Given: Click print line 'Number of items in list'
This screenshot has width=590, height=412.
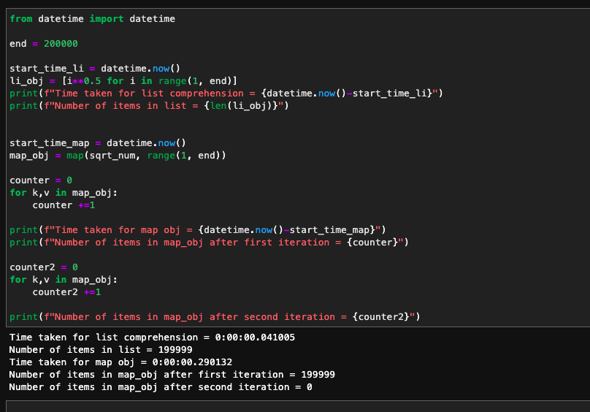Looking at the screenshot, I should pyautogui.click(x=149, y=106).
